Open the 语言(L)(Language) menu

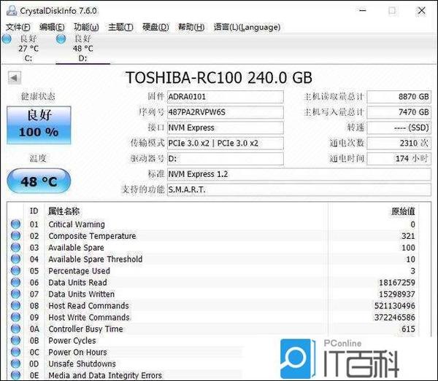pos(247,27)
